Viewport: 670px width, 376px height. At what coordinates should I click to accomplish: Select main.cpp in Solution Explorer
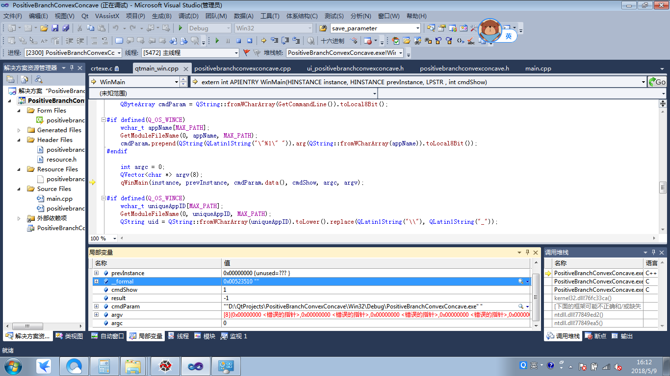(59, 198)
